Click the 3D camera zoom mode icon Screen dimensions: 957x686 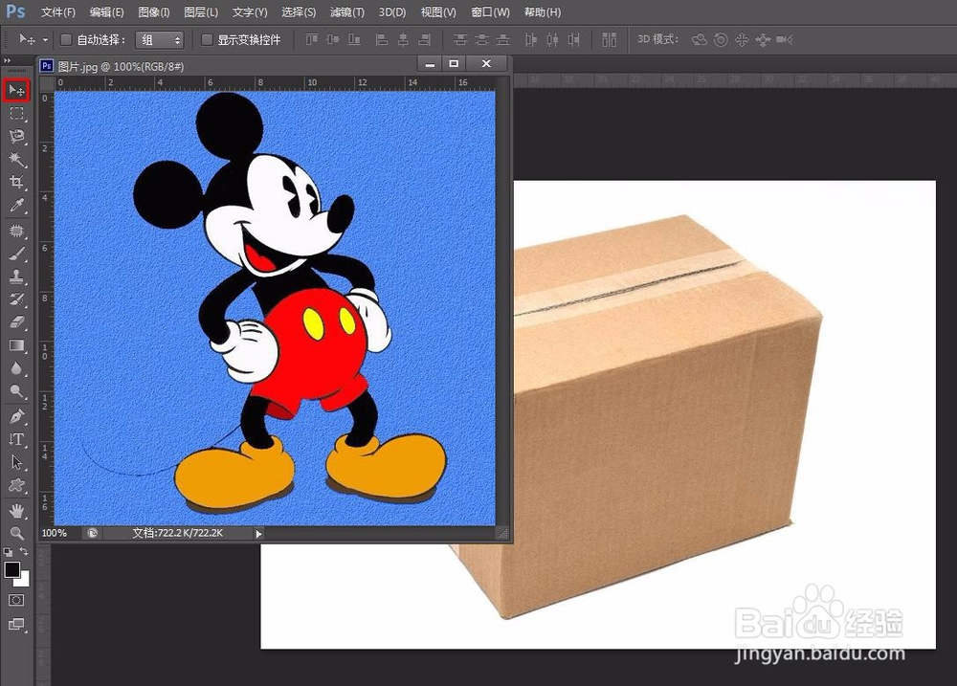pyautogui.click(x=785, y=39)
